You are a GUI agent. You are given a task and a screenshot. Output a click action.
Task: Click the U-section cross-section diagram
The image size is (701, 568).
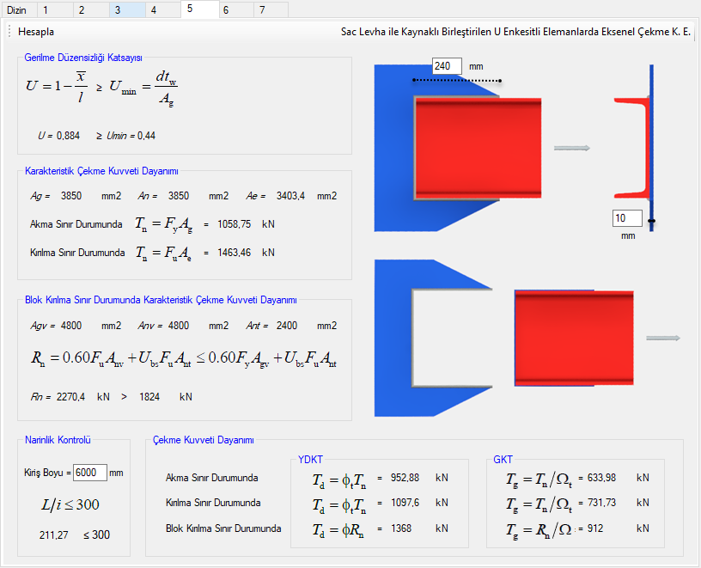[634, 148]
